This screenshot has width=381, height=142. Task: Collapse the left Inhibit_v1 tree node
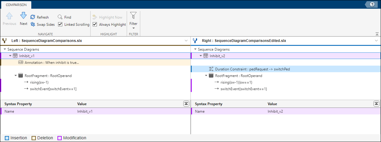(10, 56)
